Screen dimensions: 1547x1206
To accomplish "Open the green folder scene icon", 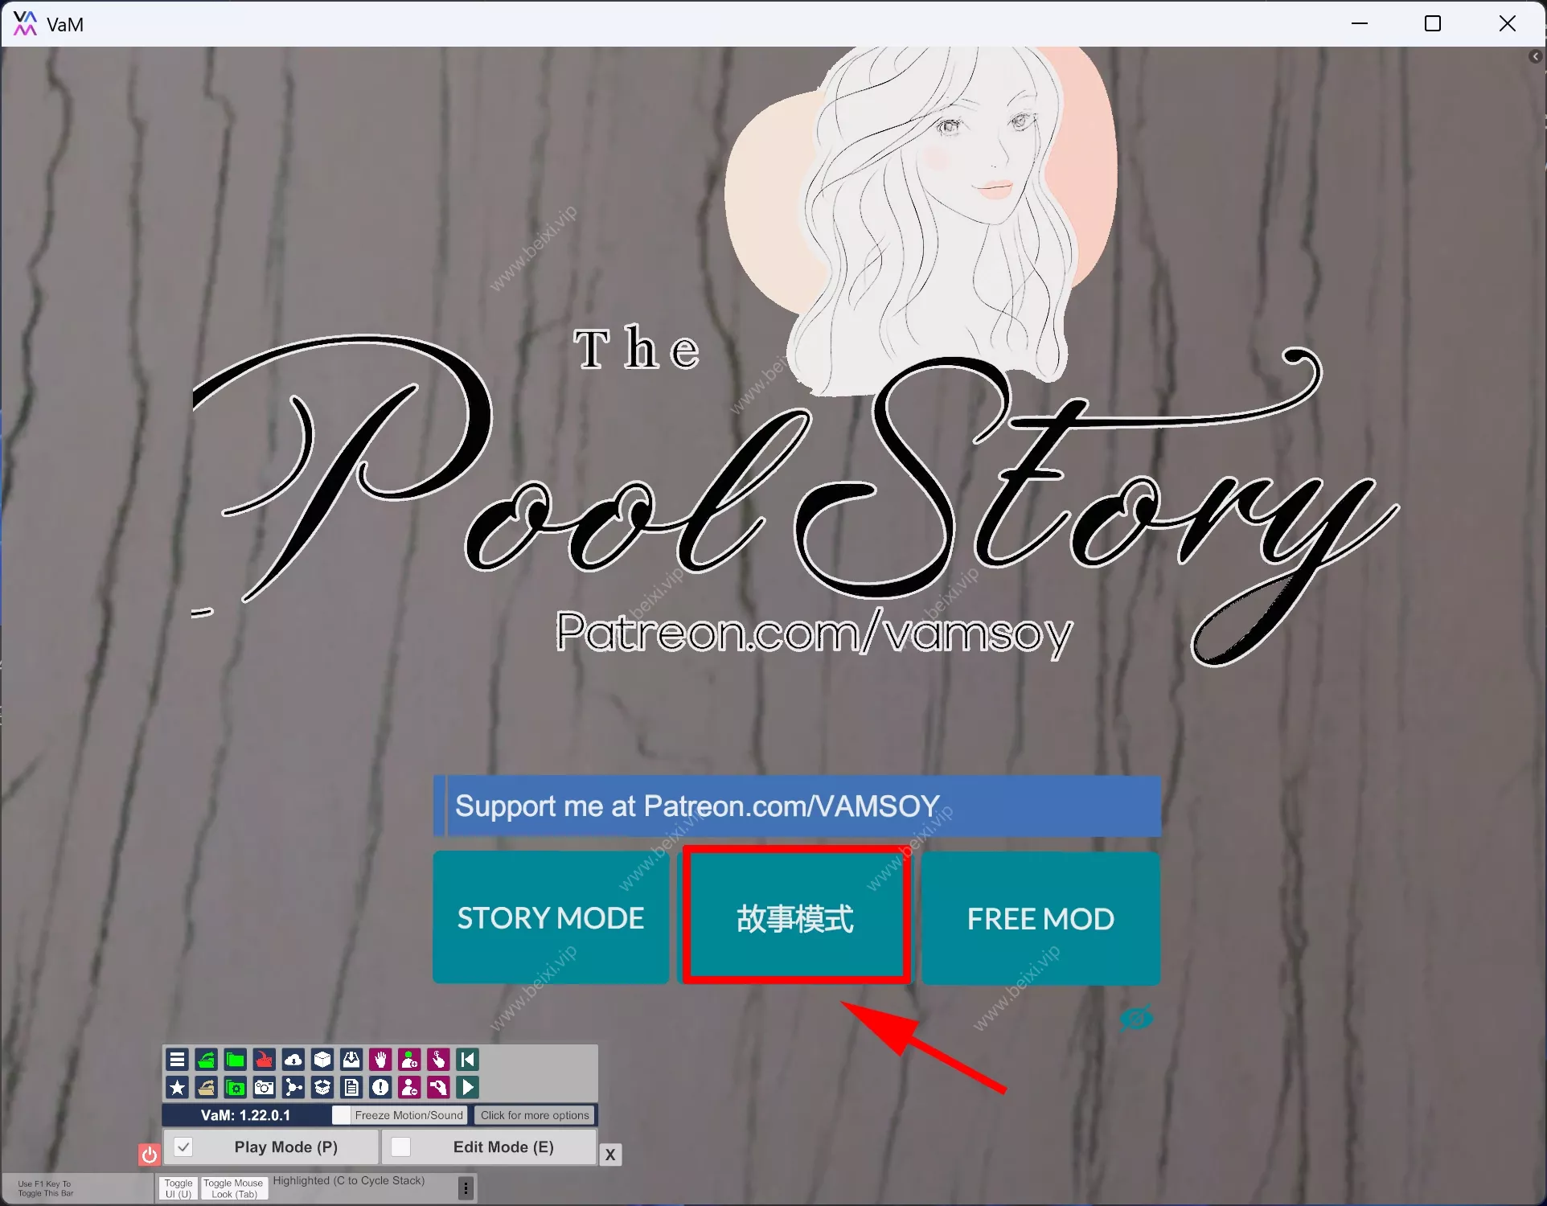I will click(x=236, y=1060).
